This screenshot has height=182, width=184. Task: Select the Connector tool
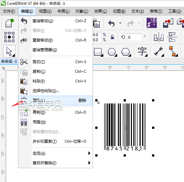coord(173,51)
